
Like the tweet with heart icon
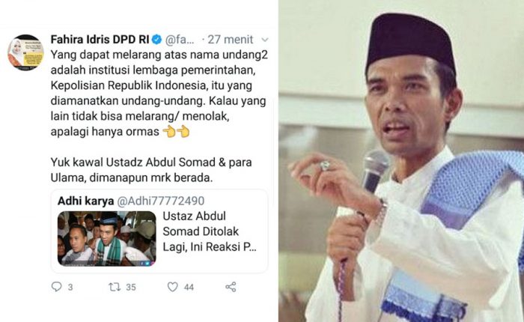[172, 287]
